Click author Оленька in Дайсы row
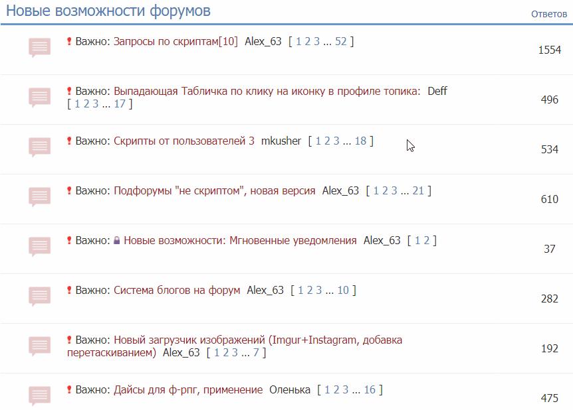 click(x=290, y=390)
